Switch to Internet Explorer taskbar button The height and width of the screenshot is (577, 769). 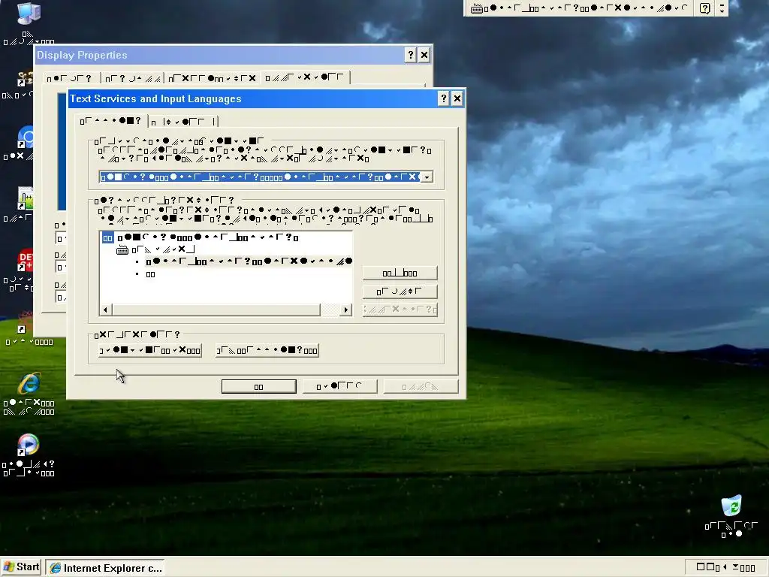point(105,568)
